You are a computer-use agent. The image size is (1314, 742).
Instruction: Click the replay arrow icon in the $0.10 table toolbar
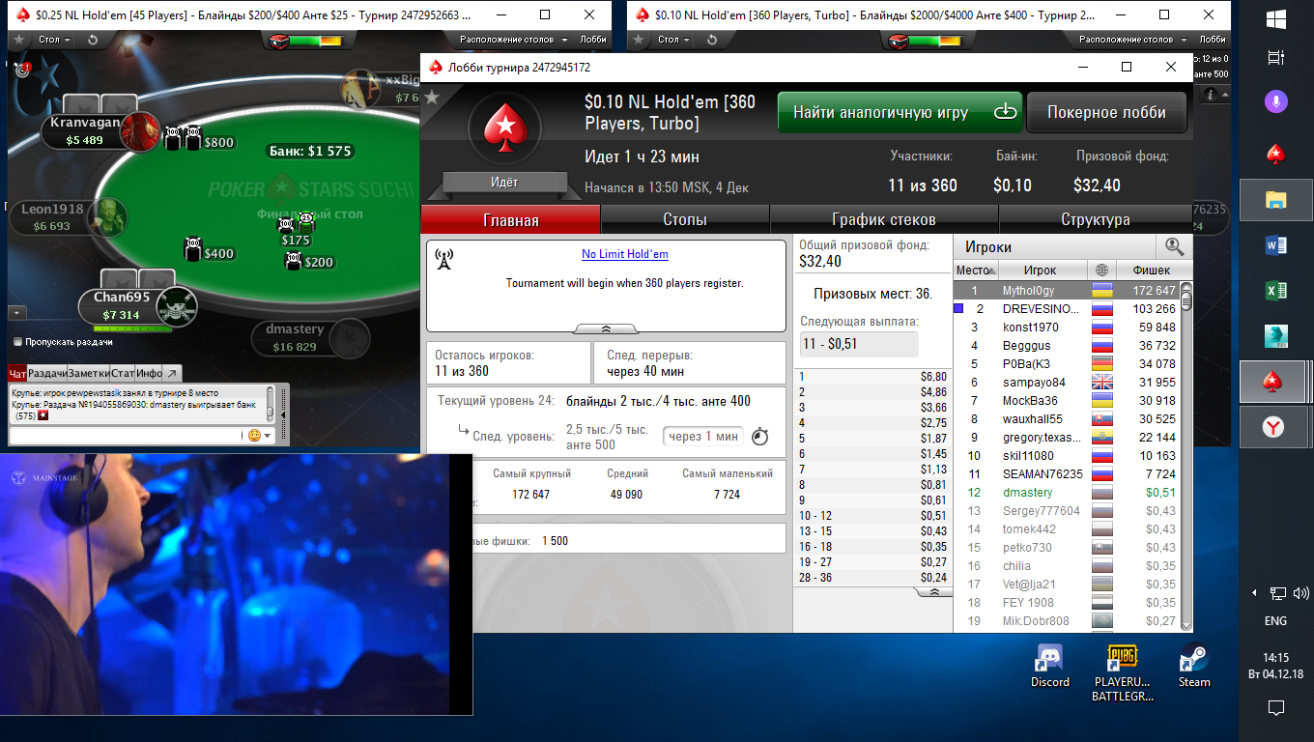711,40
